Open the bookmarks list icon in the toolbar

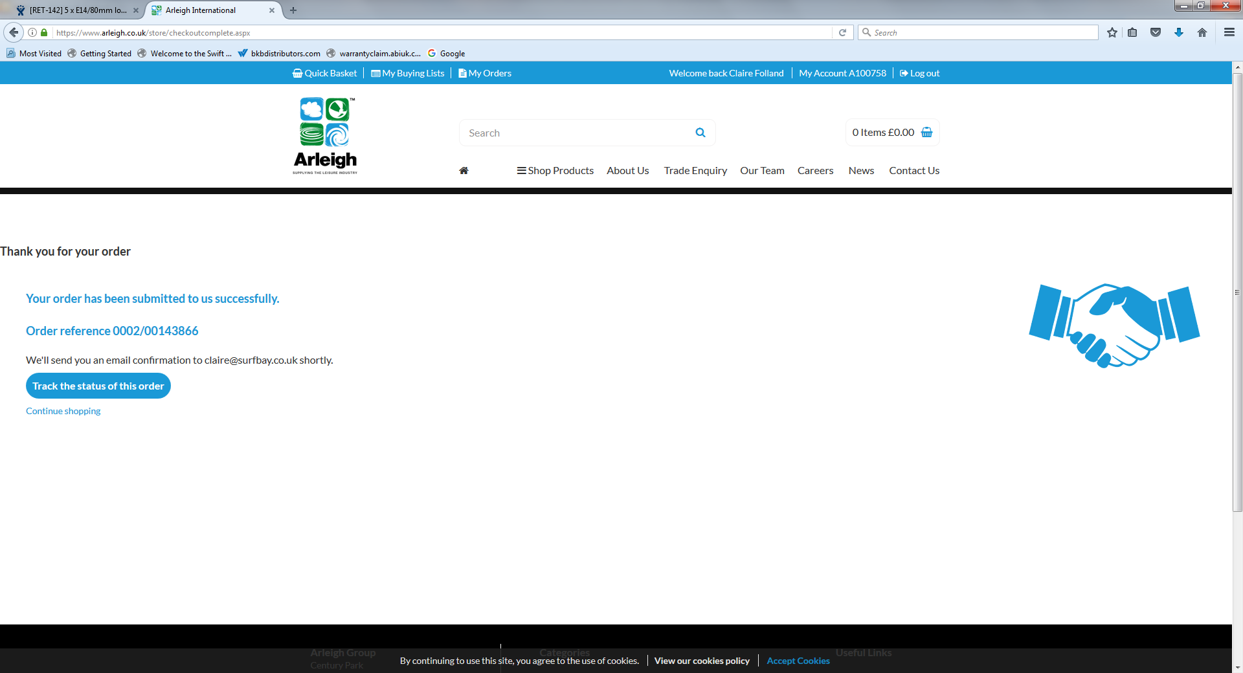point(1132,32)
